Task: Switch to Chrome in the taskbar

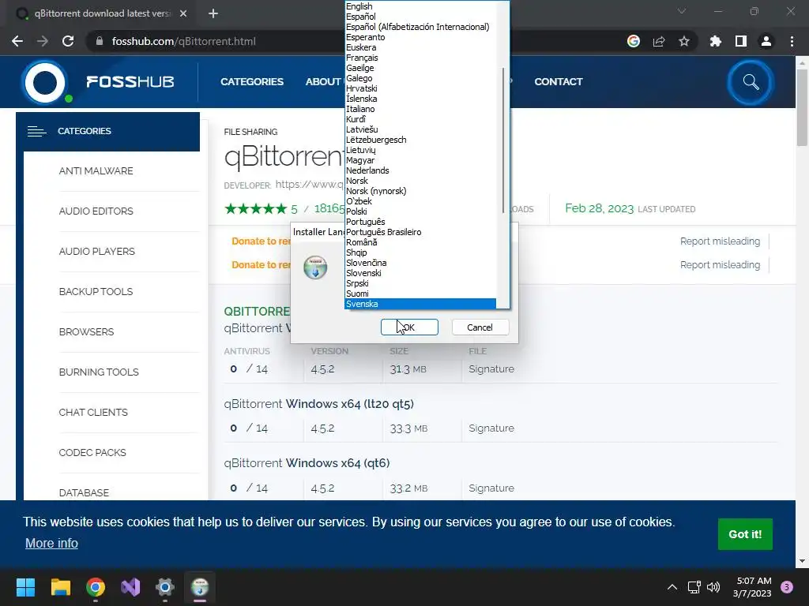Action: point(96,587)
